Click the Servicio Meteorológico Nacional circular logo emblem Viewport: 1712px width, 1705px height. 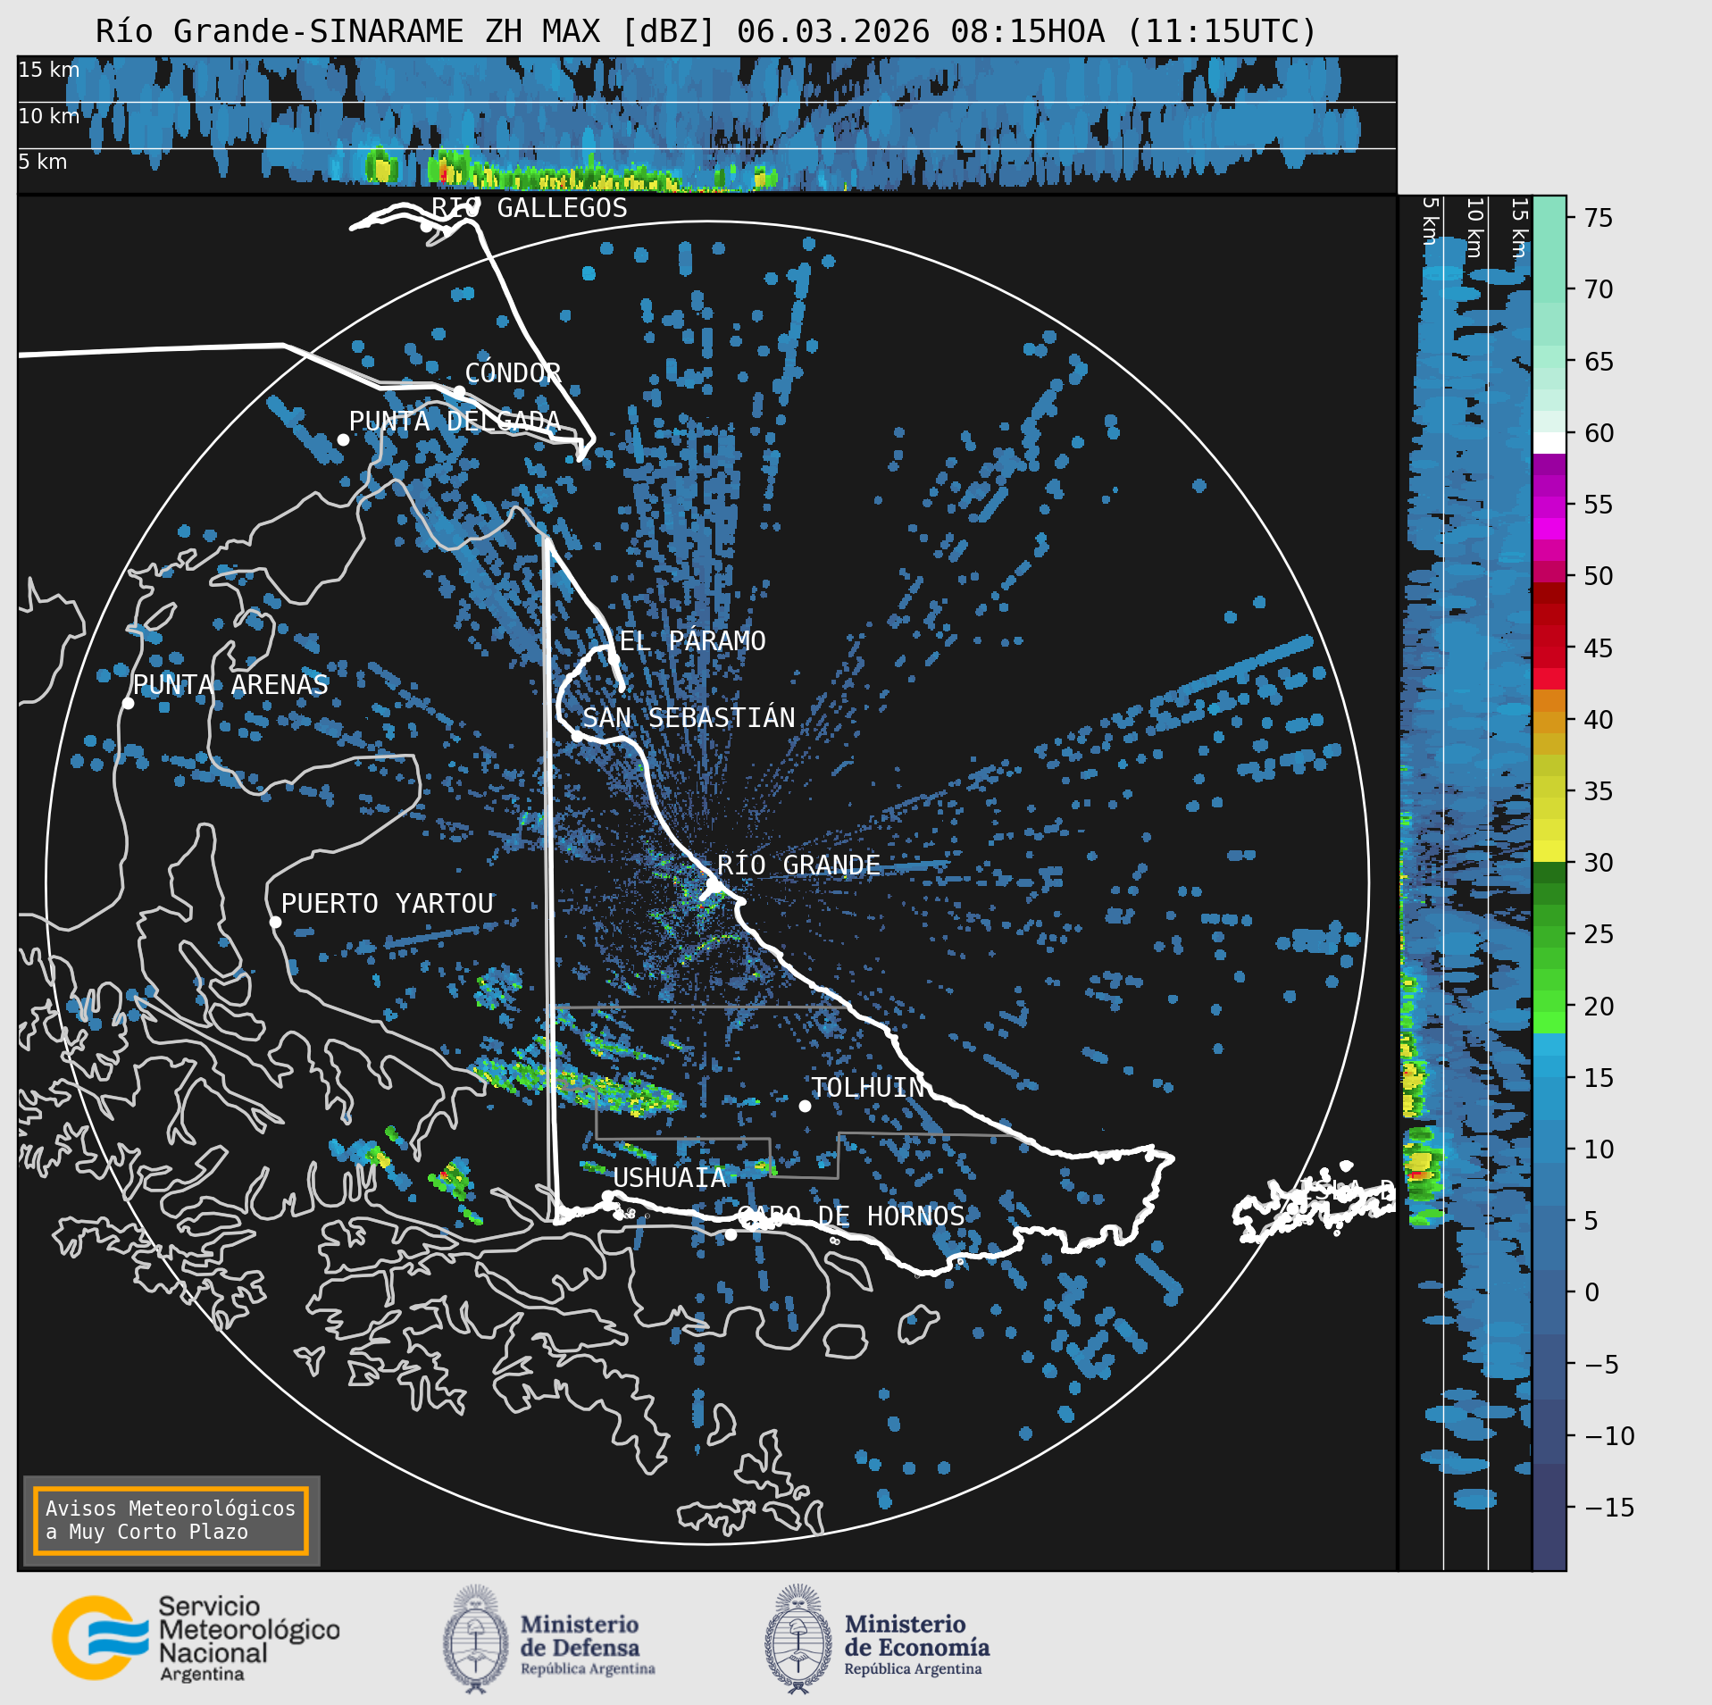coord(100,1637)
